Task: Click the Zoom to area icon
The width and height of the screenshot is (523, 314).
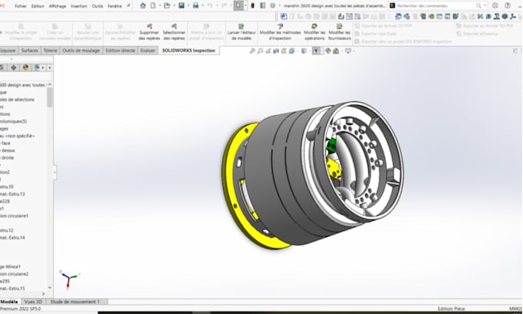Action: pos(260,51)
